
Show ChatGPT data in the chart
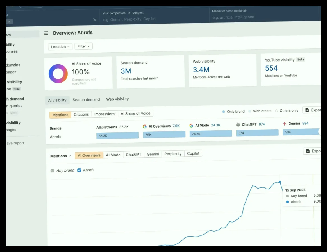pos(134,155)
